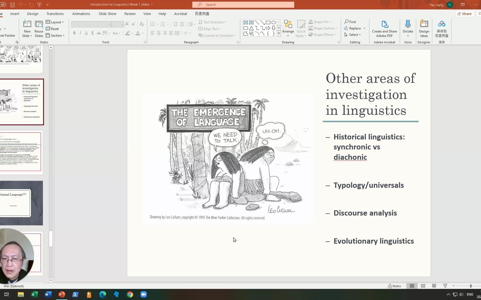Select the text box shape
The image size is (481, 300).
246,22
